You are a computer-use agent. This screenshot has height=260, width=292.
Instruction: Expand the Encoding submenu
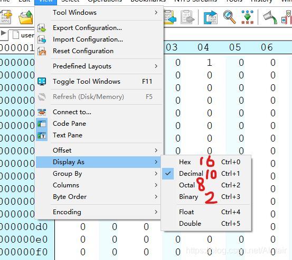pos(98,212)
